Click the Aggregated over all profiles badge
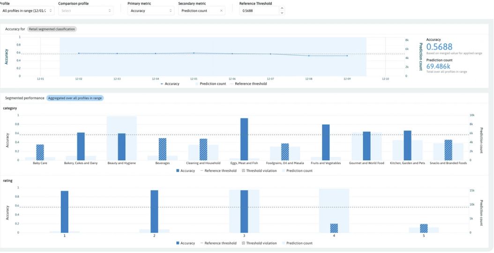Screen dimensions: 494x253 click(x=75, y=98)
